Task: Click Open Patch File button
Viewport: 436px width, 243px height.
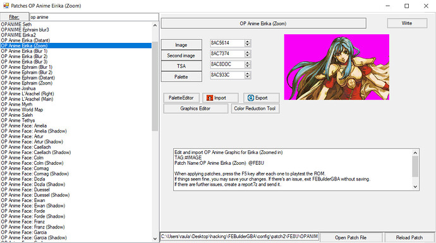Action: (351, 237)
